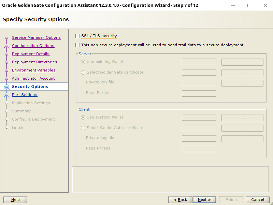Maximize the Configuration Wizard window
The height and width of the screenshot is (205, 273).
pos(249,5)
